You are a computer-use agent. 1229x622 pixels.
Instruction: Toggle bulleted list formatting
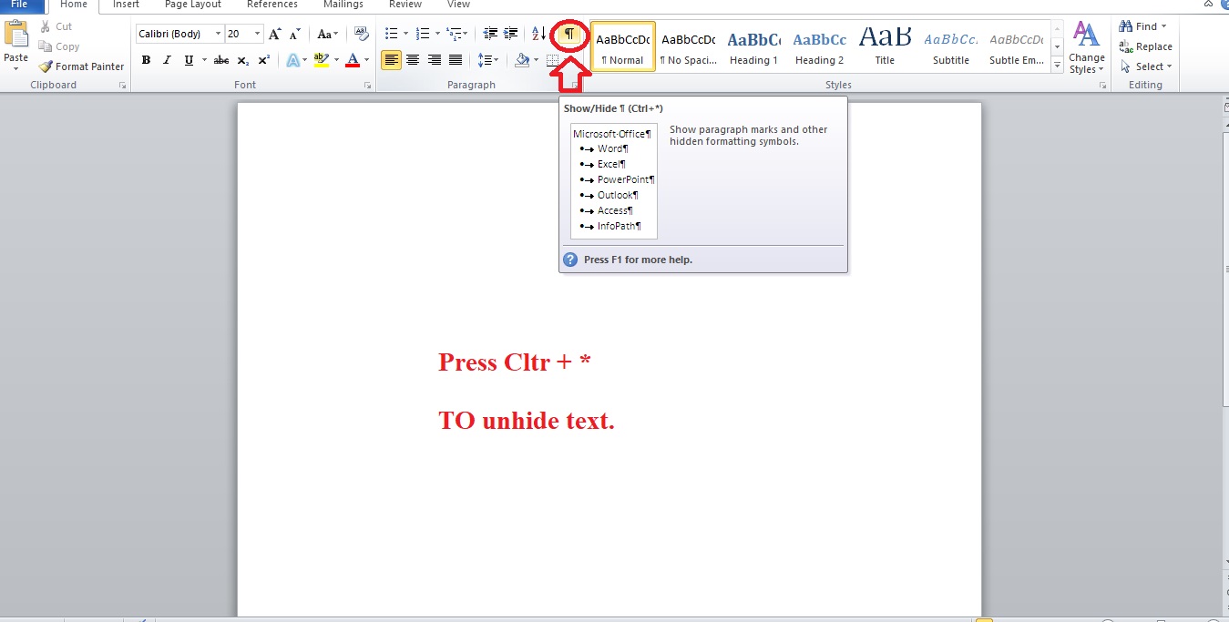(x=392, y=33)
